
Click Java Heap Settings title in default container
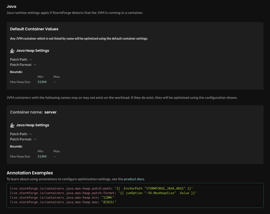pyautogui.click(x=32, y=51)
